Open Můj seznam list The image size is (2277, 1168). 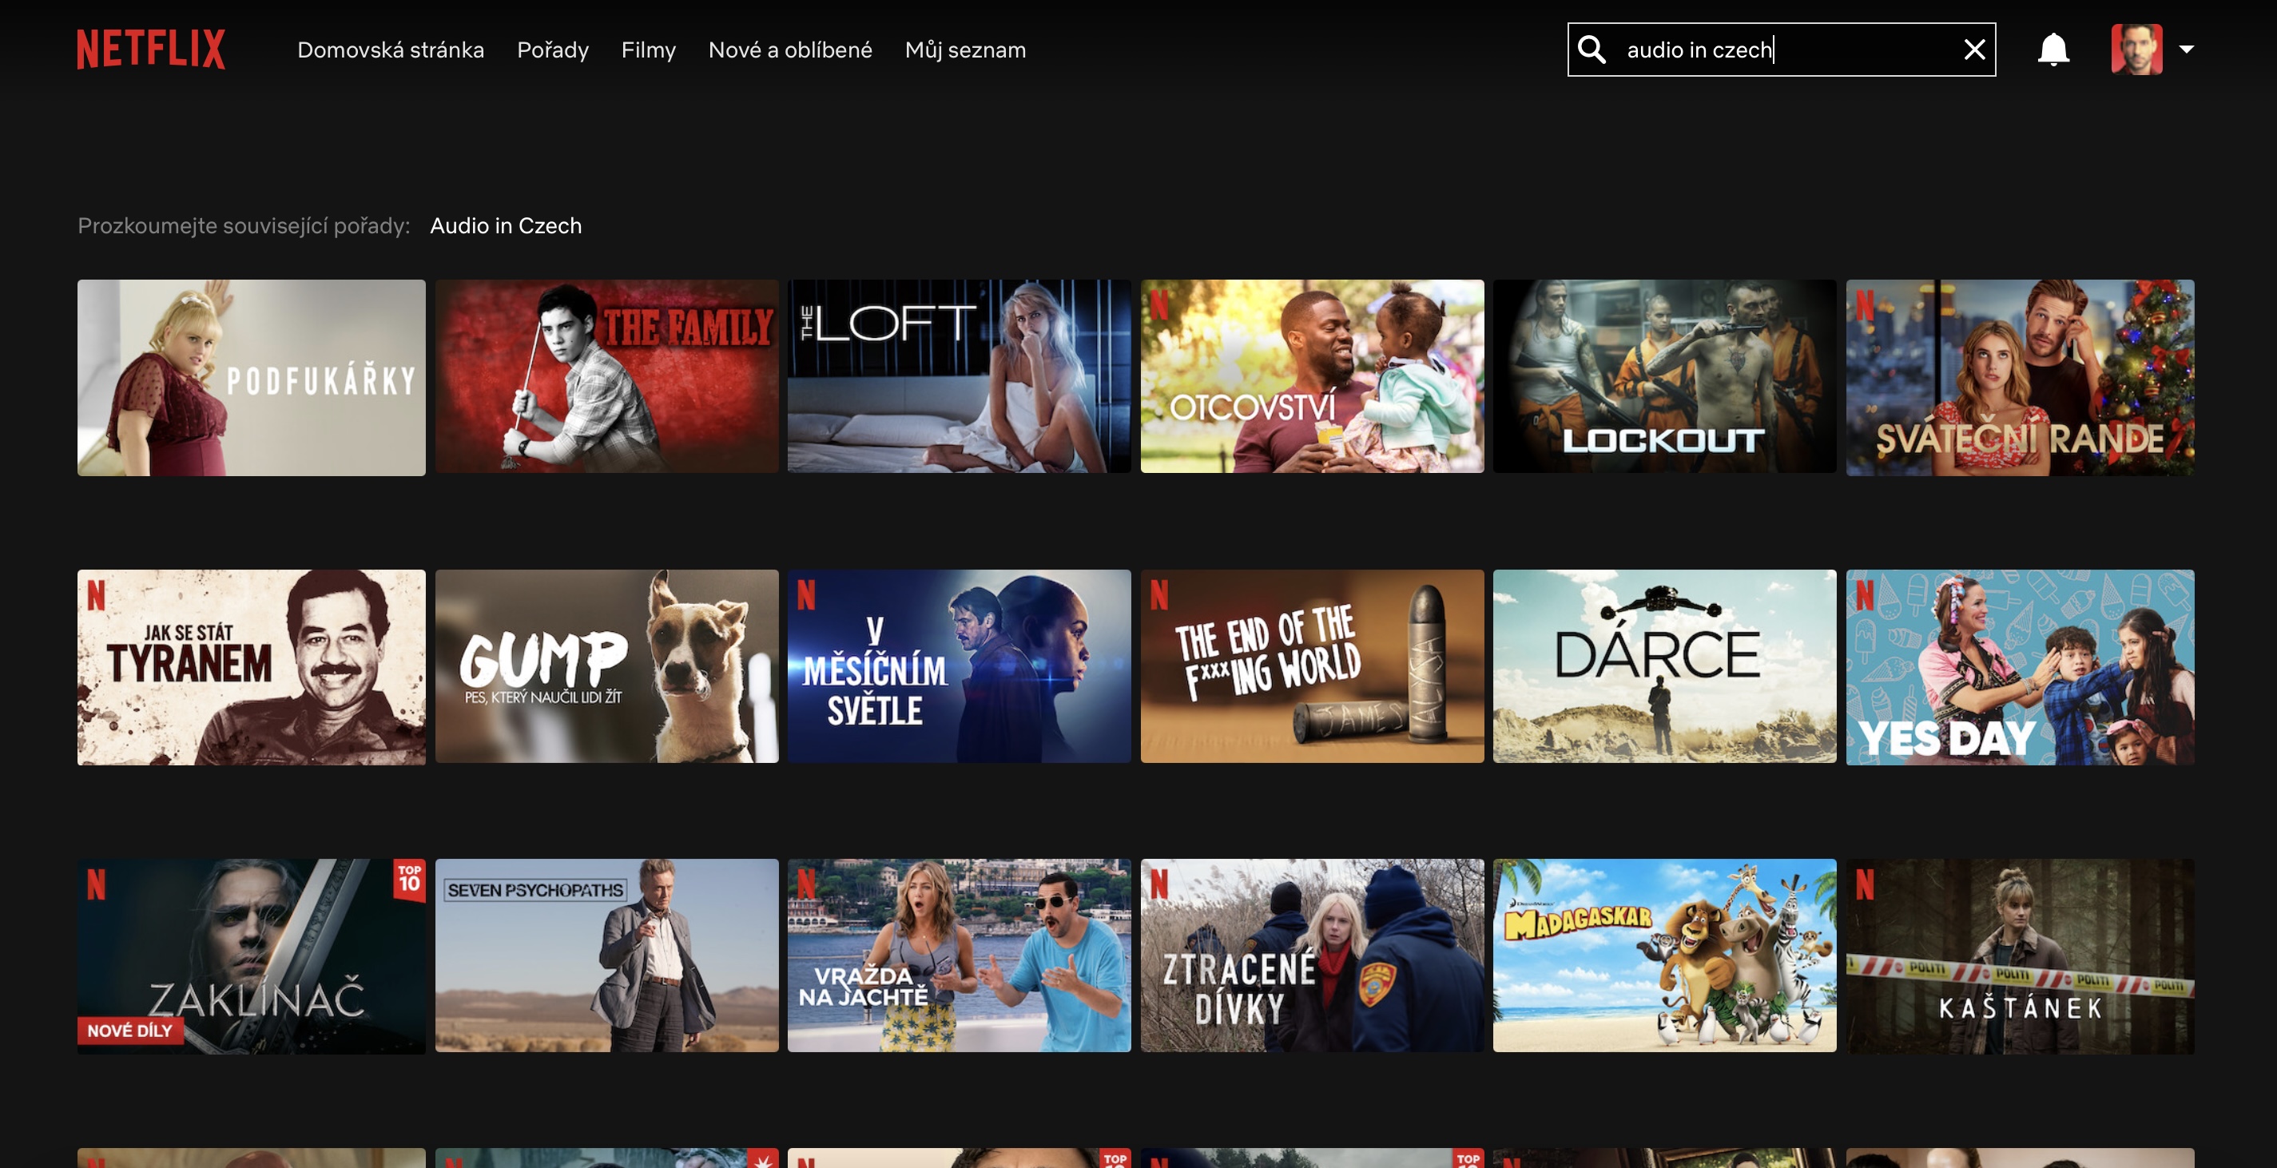pos(964,50)
